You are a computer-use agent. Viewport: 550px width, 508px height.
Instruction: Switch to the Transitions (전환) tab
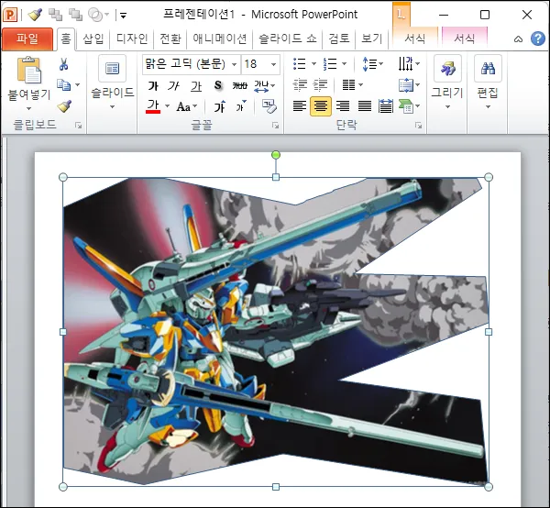(x=170, y=39)
